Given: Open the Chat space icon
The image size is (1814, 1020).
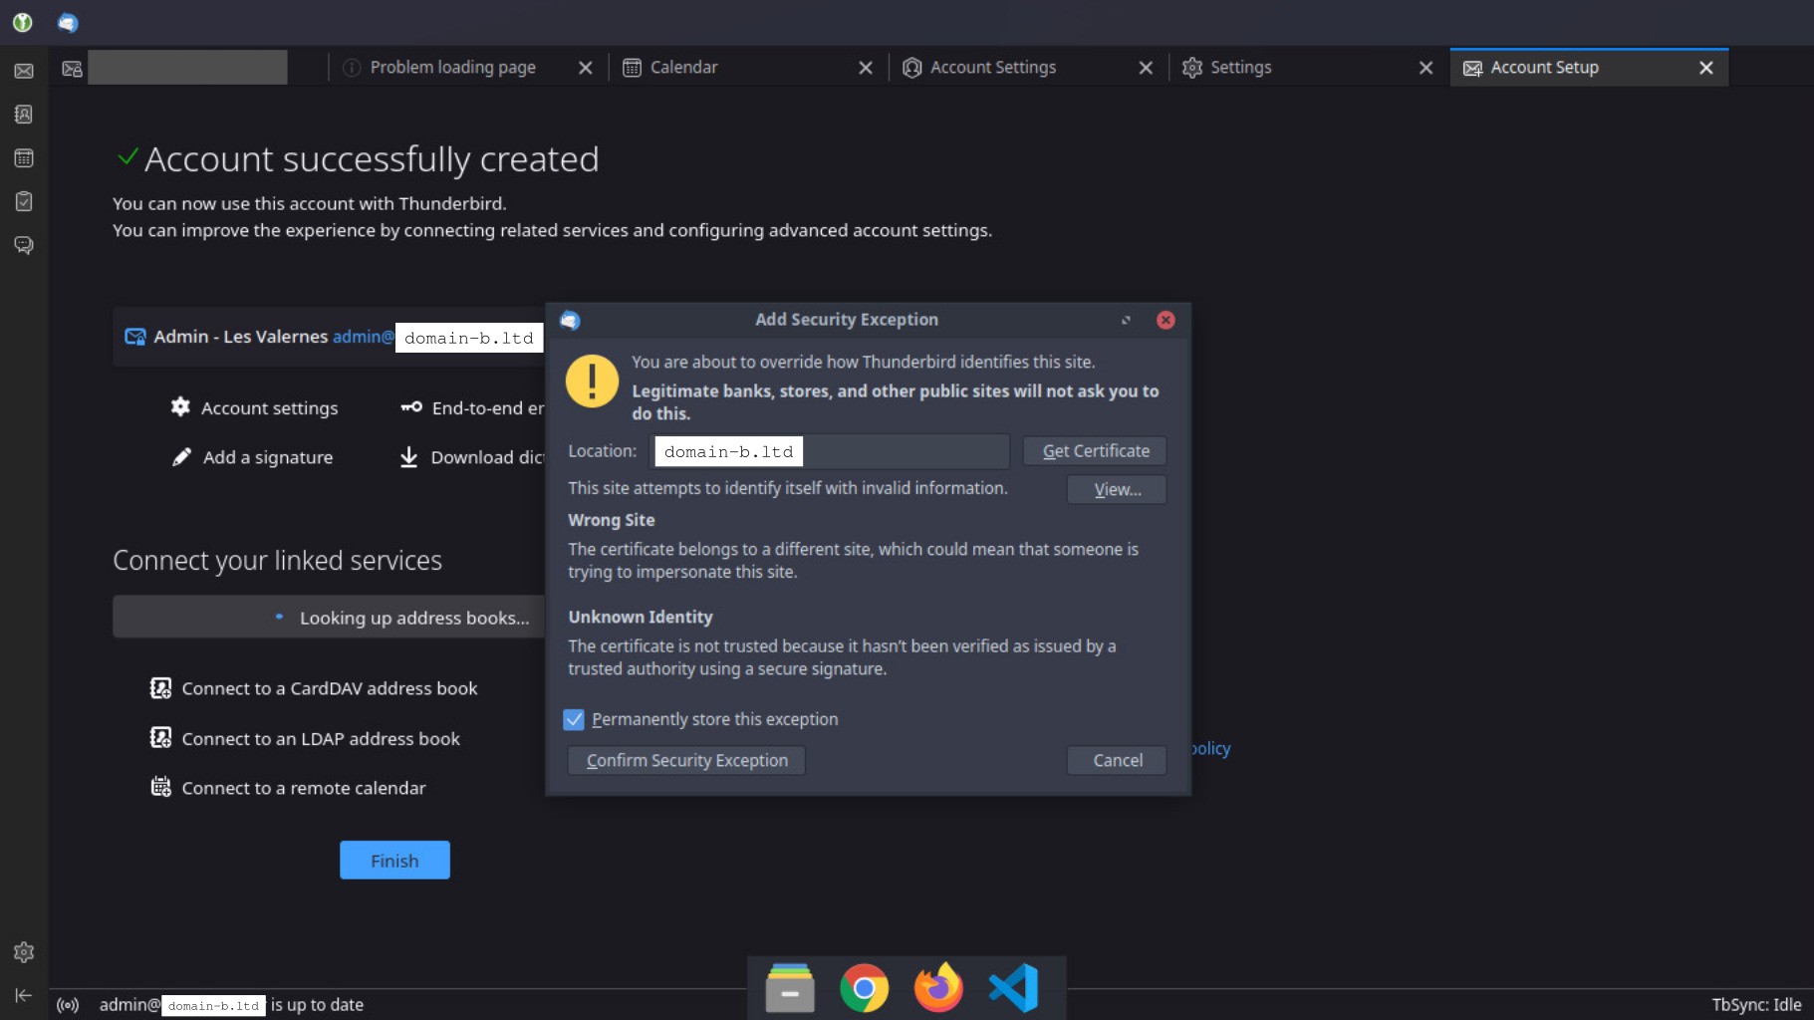Looking at the screenshot, I should pos(23,245).
